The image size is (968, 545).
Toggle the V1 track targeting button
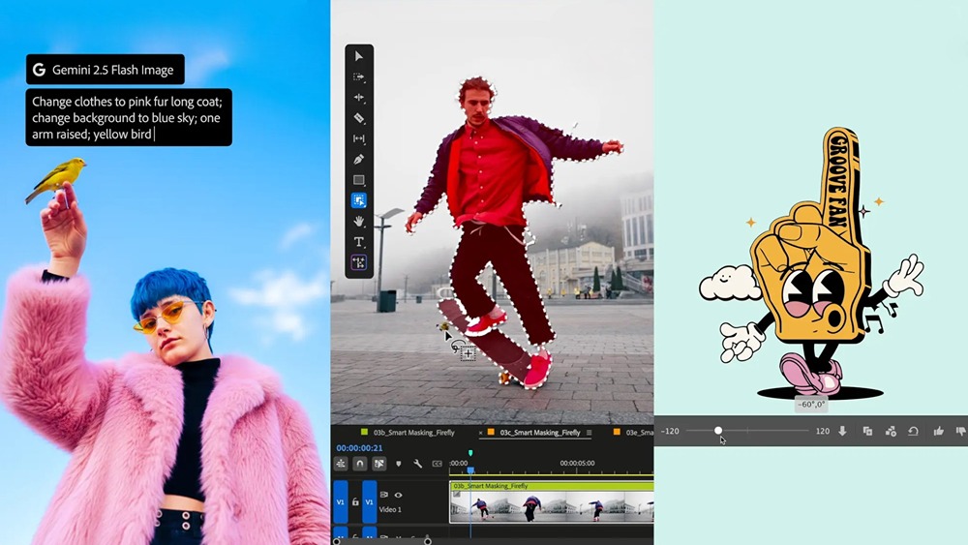coord(369,501)
